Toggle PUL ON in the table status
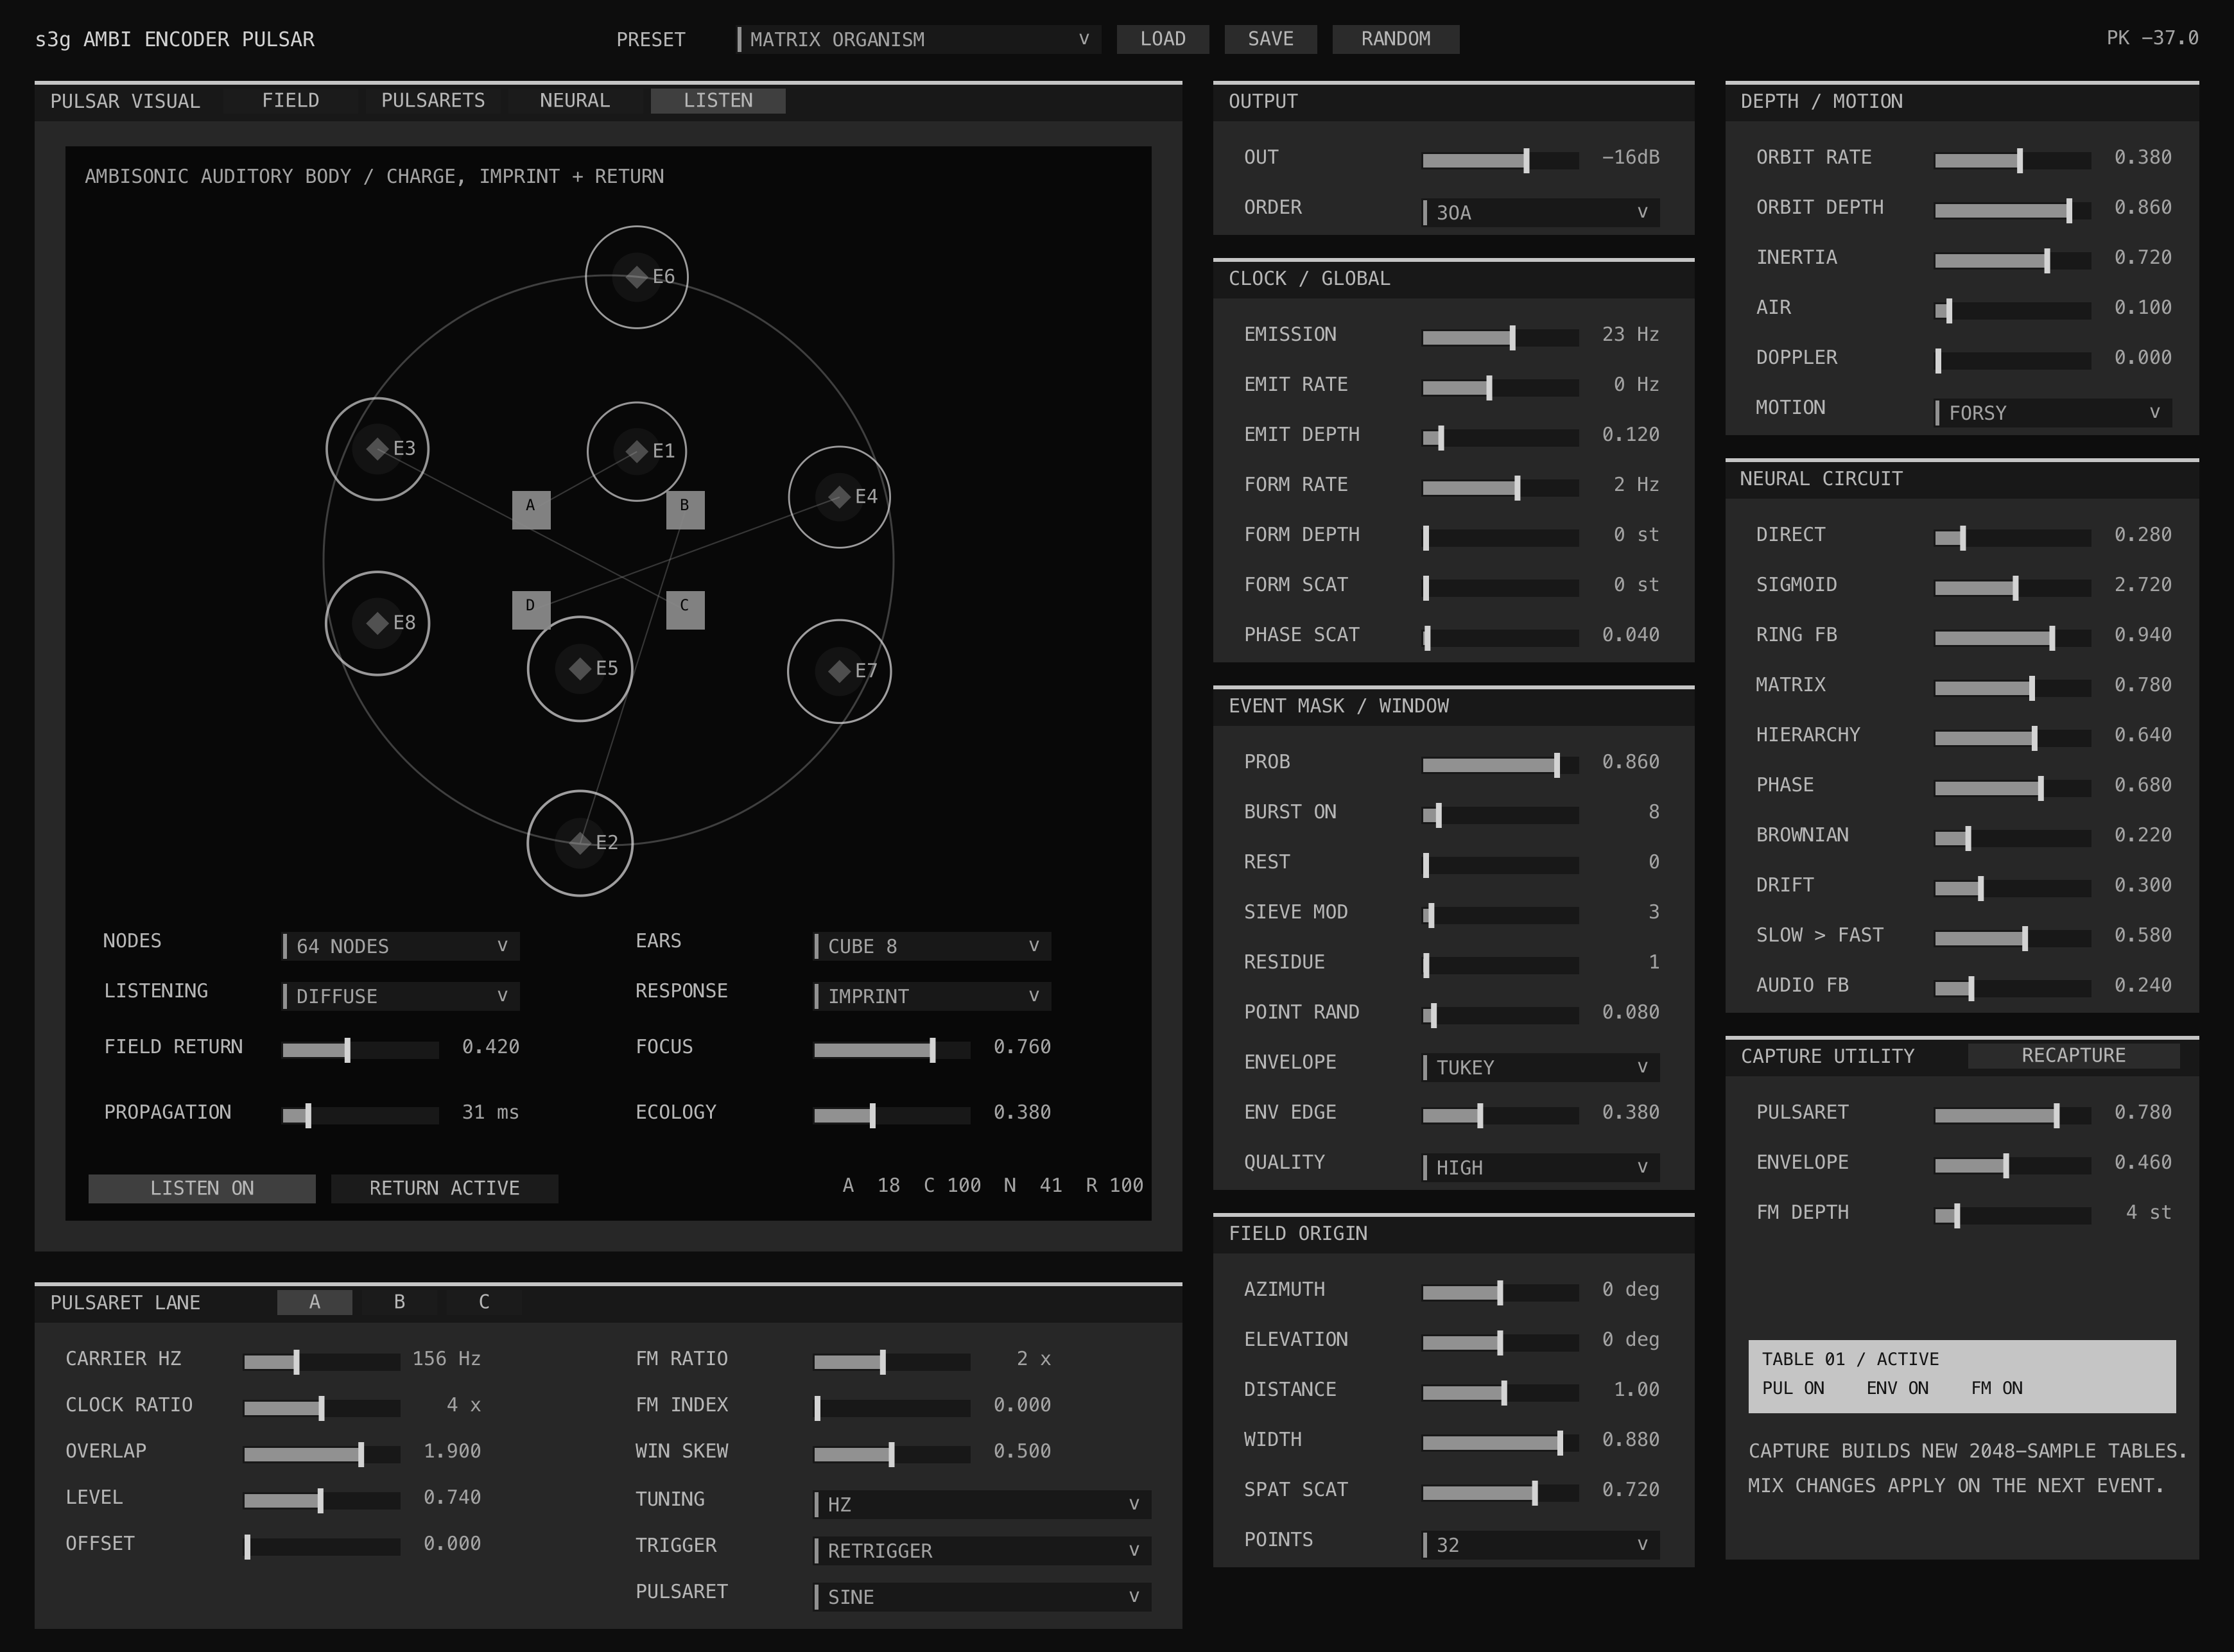This screenshot has width=2234, height=1652. coord(1793,1388)
